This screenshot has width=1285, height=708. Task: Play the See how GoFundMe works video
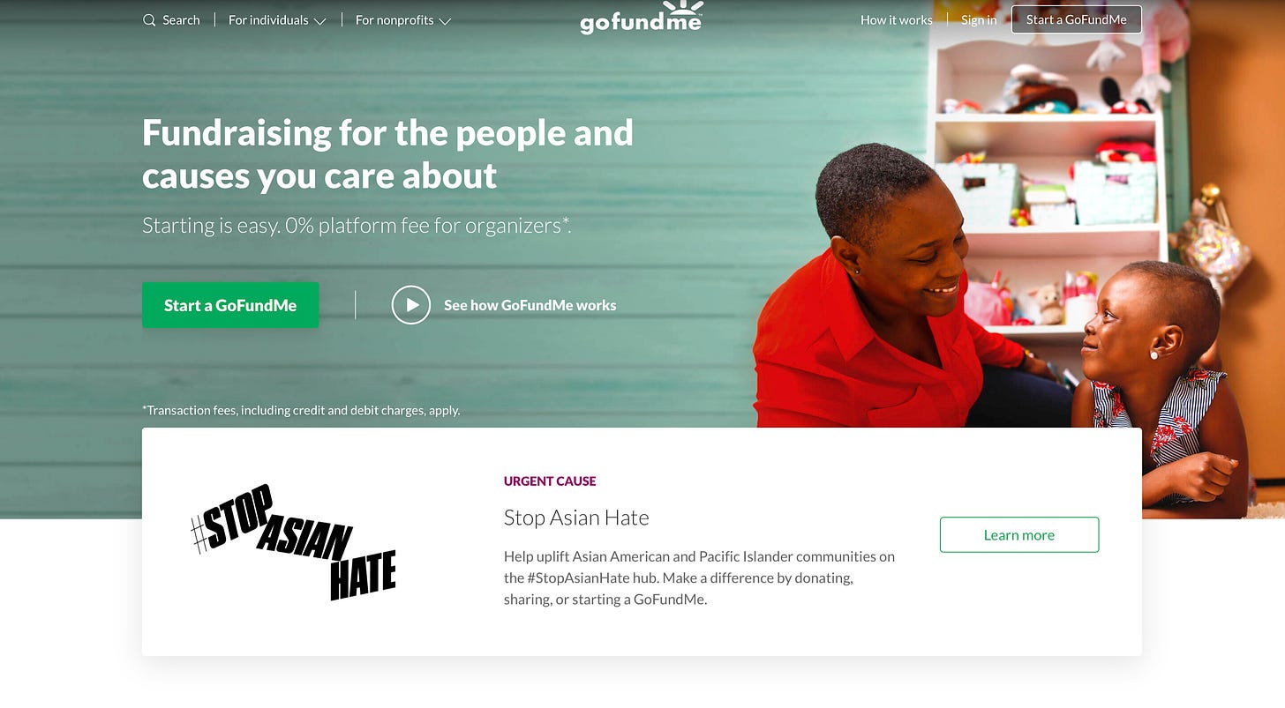point(411,305)
